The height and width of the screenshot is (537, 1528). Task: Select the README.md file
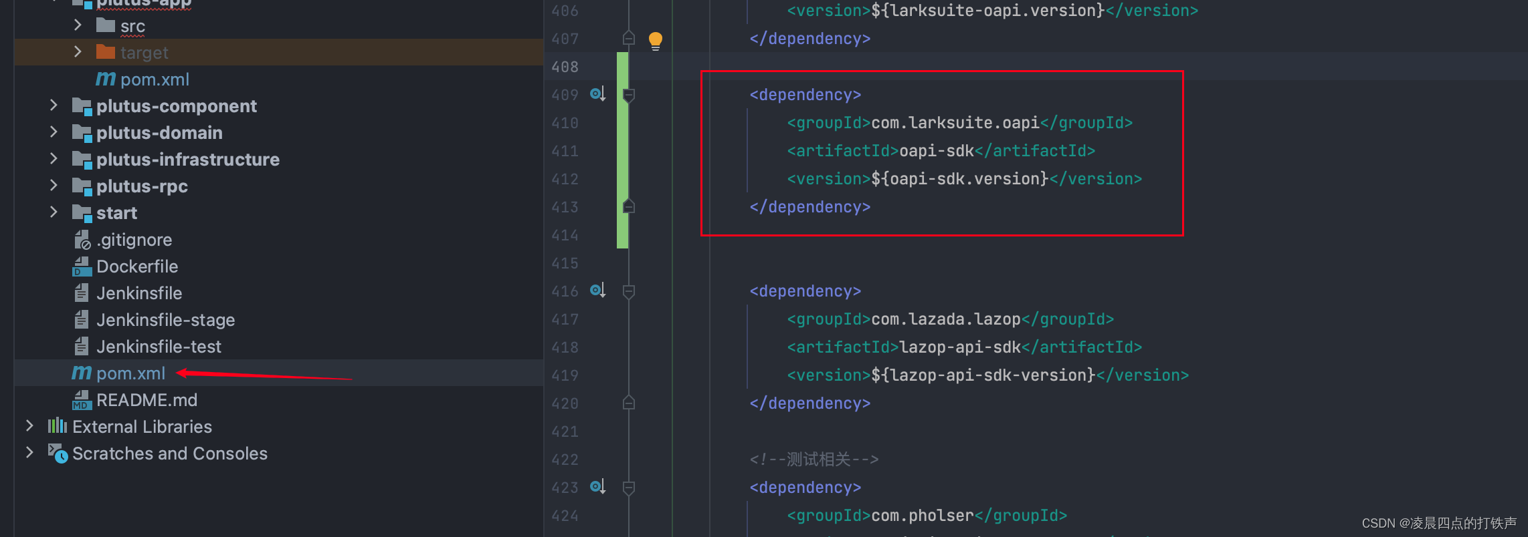pyautogui.click(x=278, y=399)
